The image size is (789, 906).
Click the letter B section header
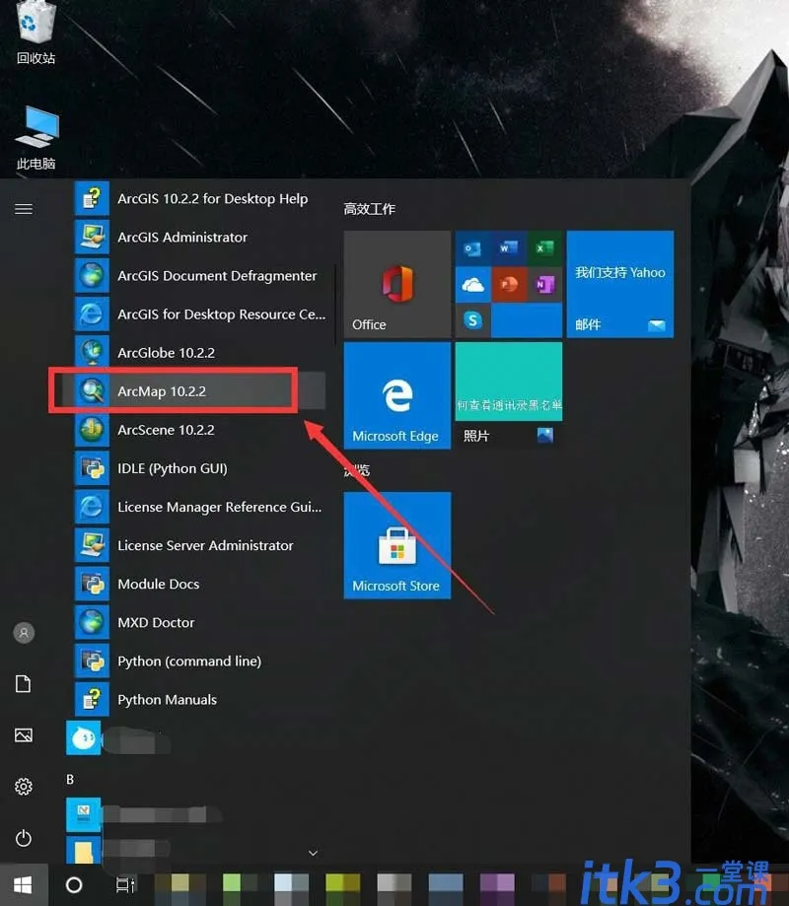point(70,780)
